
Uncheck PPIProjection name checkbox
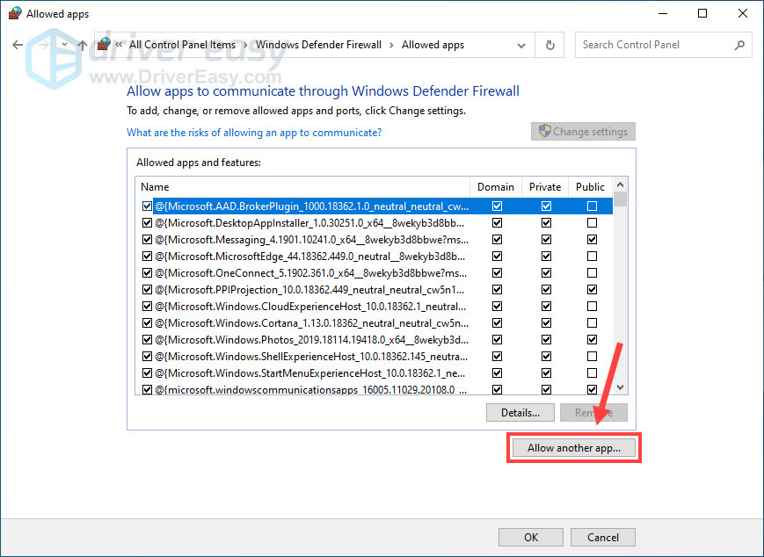click(x=147, y=290)
